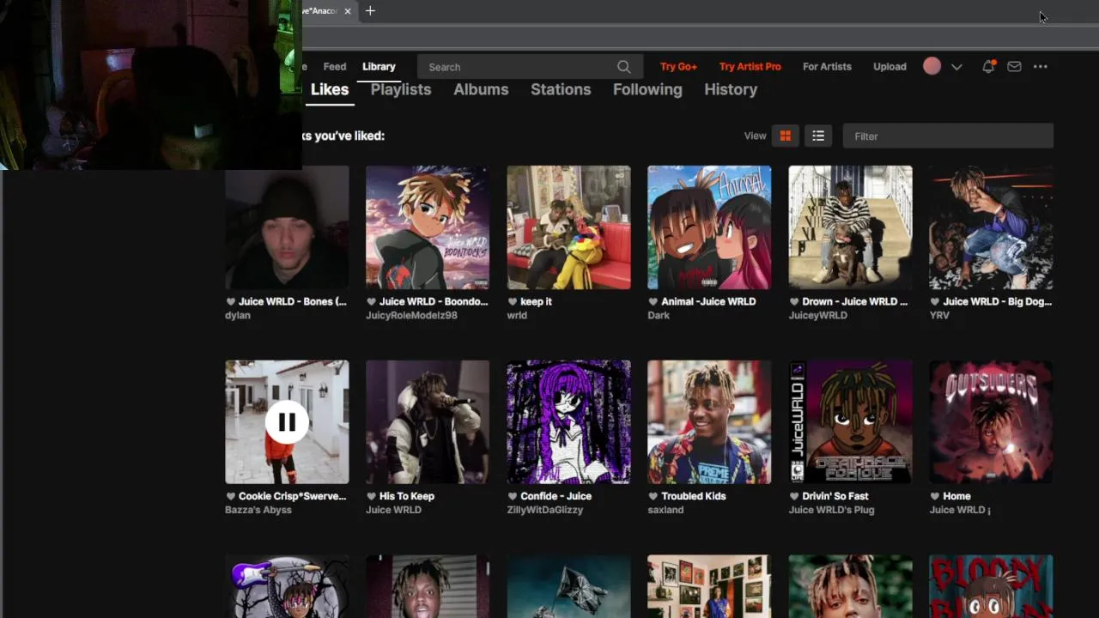
Task: Select the Likes tab
Action: click(x=330, y=89)
